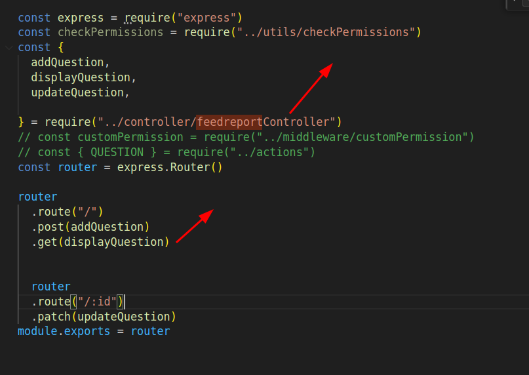
Task: Click the express.Router() call
Action: [170, 167]
